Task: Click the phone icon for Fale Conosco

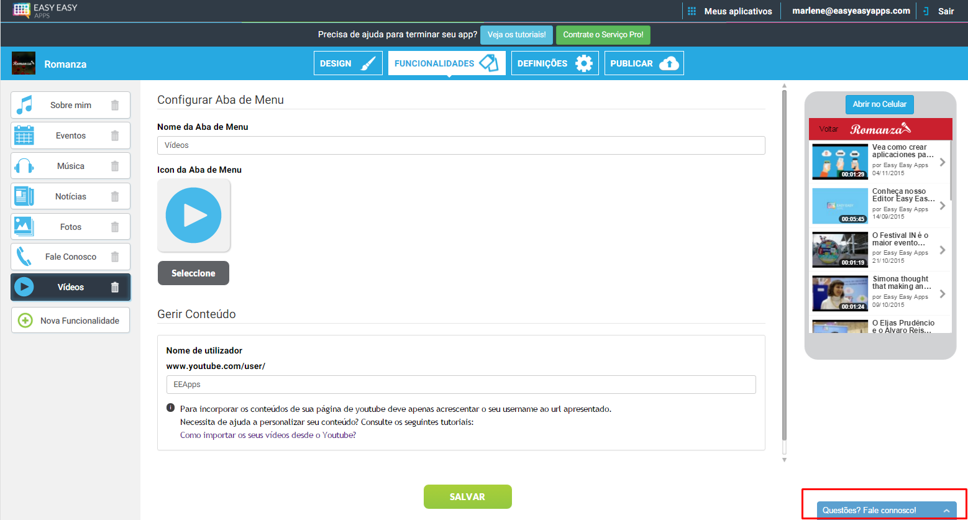Action: pyautogui.click(x=24, y=257)
